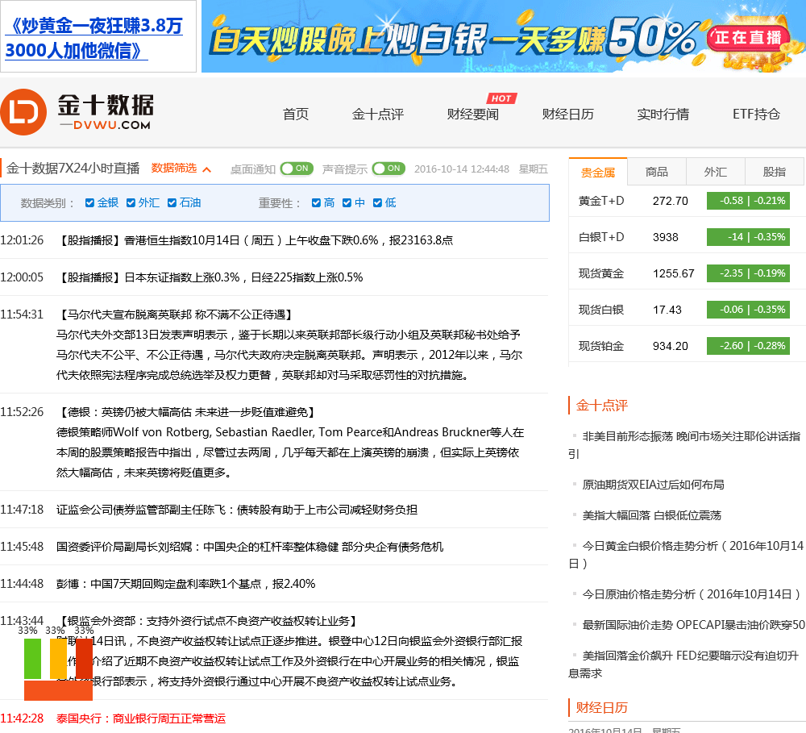The width and height of the screenshot is (806, 733).
Task: Click the red 正在直播 live badge
Action: click(x=747, y=37)
